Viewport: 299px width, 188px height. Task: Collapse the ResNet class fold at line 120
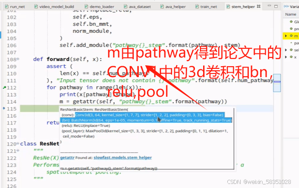[x=18, y=143]
